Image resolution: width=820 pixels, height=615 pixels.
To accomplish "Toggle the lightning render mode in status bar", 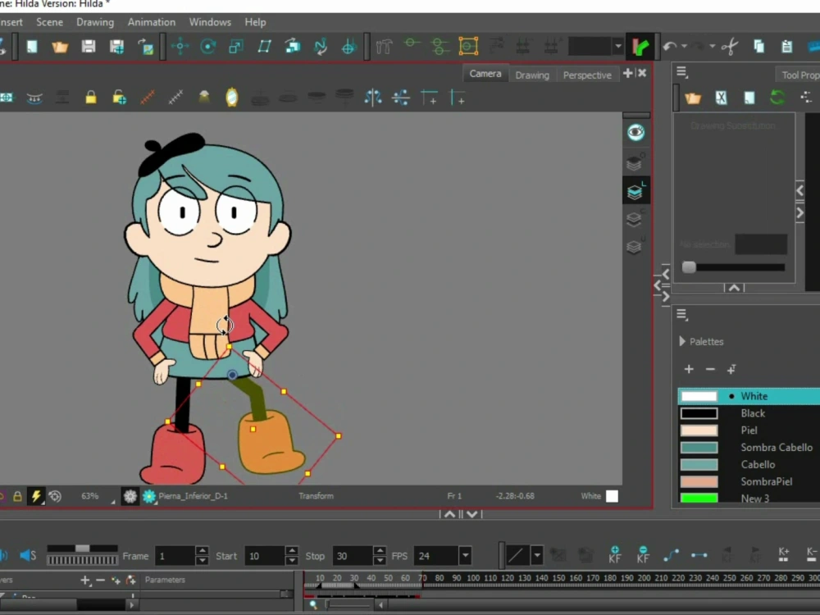I will tap(39, 496).
